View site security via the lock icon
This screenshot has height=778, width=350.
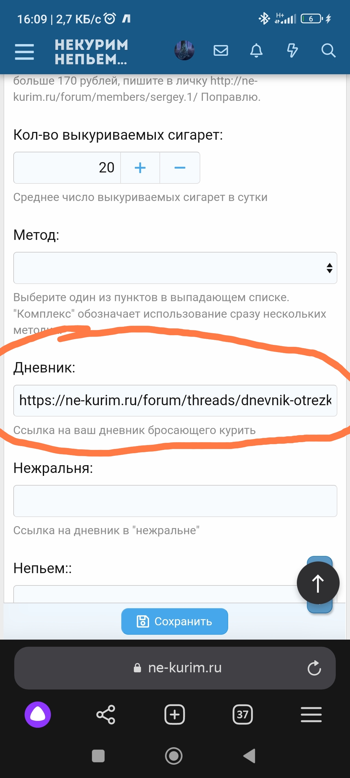pyautogui.click(x=137, y=668)
